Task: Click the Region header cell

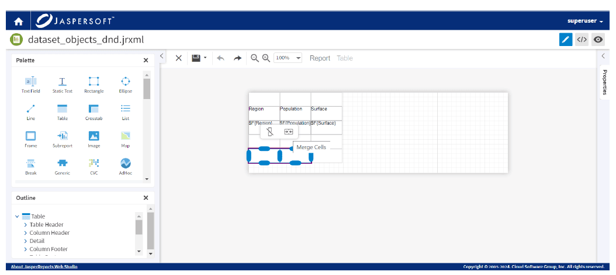Action: [264, 113]
